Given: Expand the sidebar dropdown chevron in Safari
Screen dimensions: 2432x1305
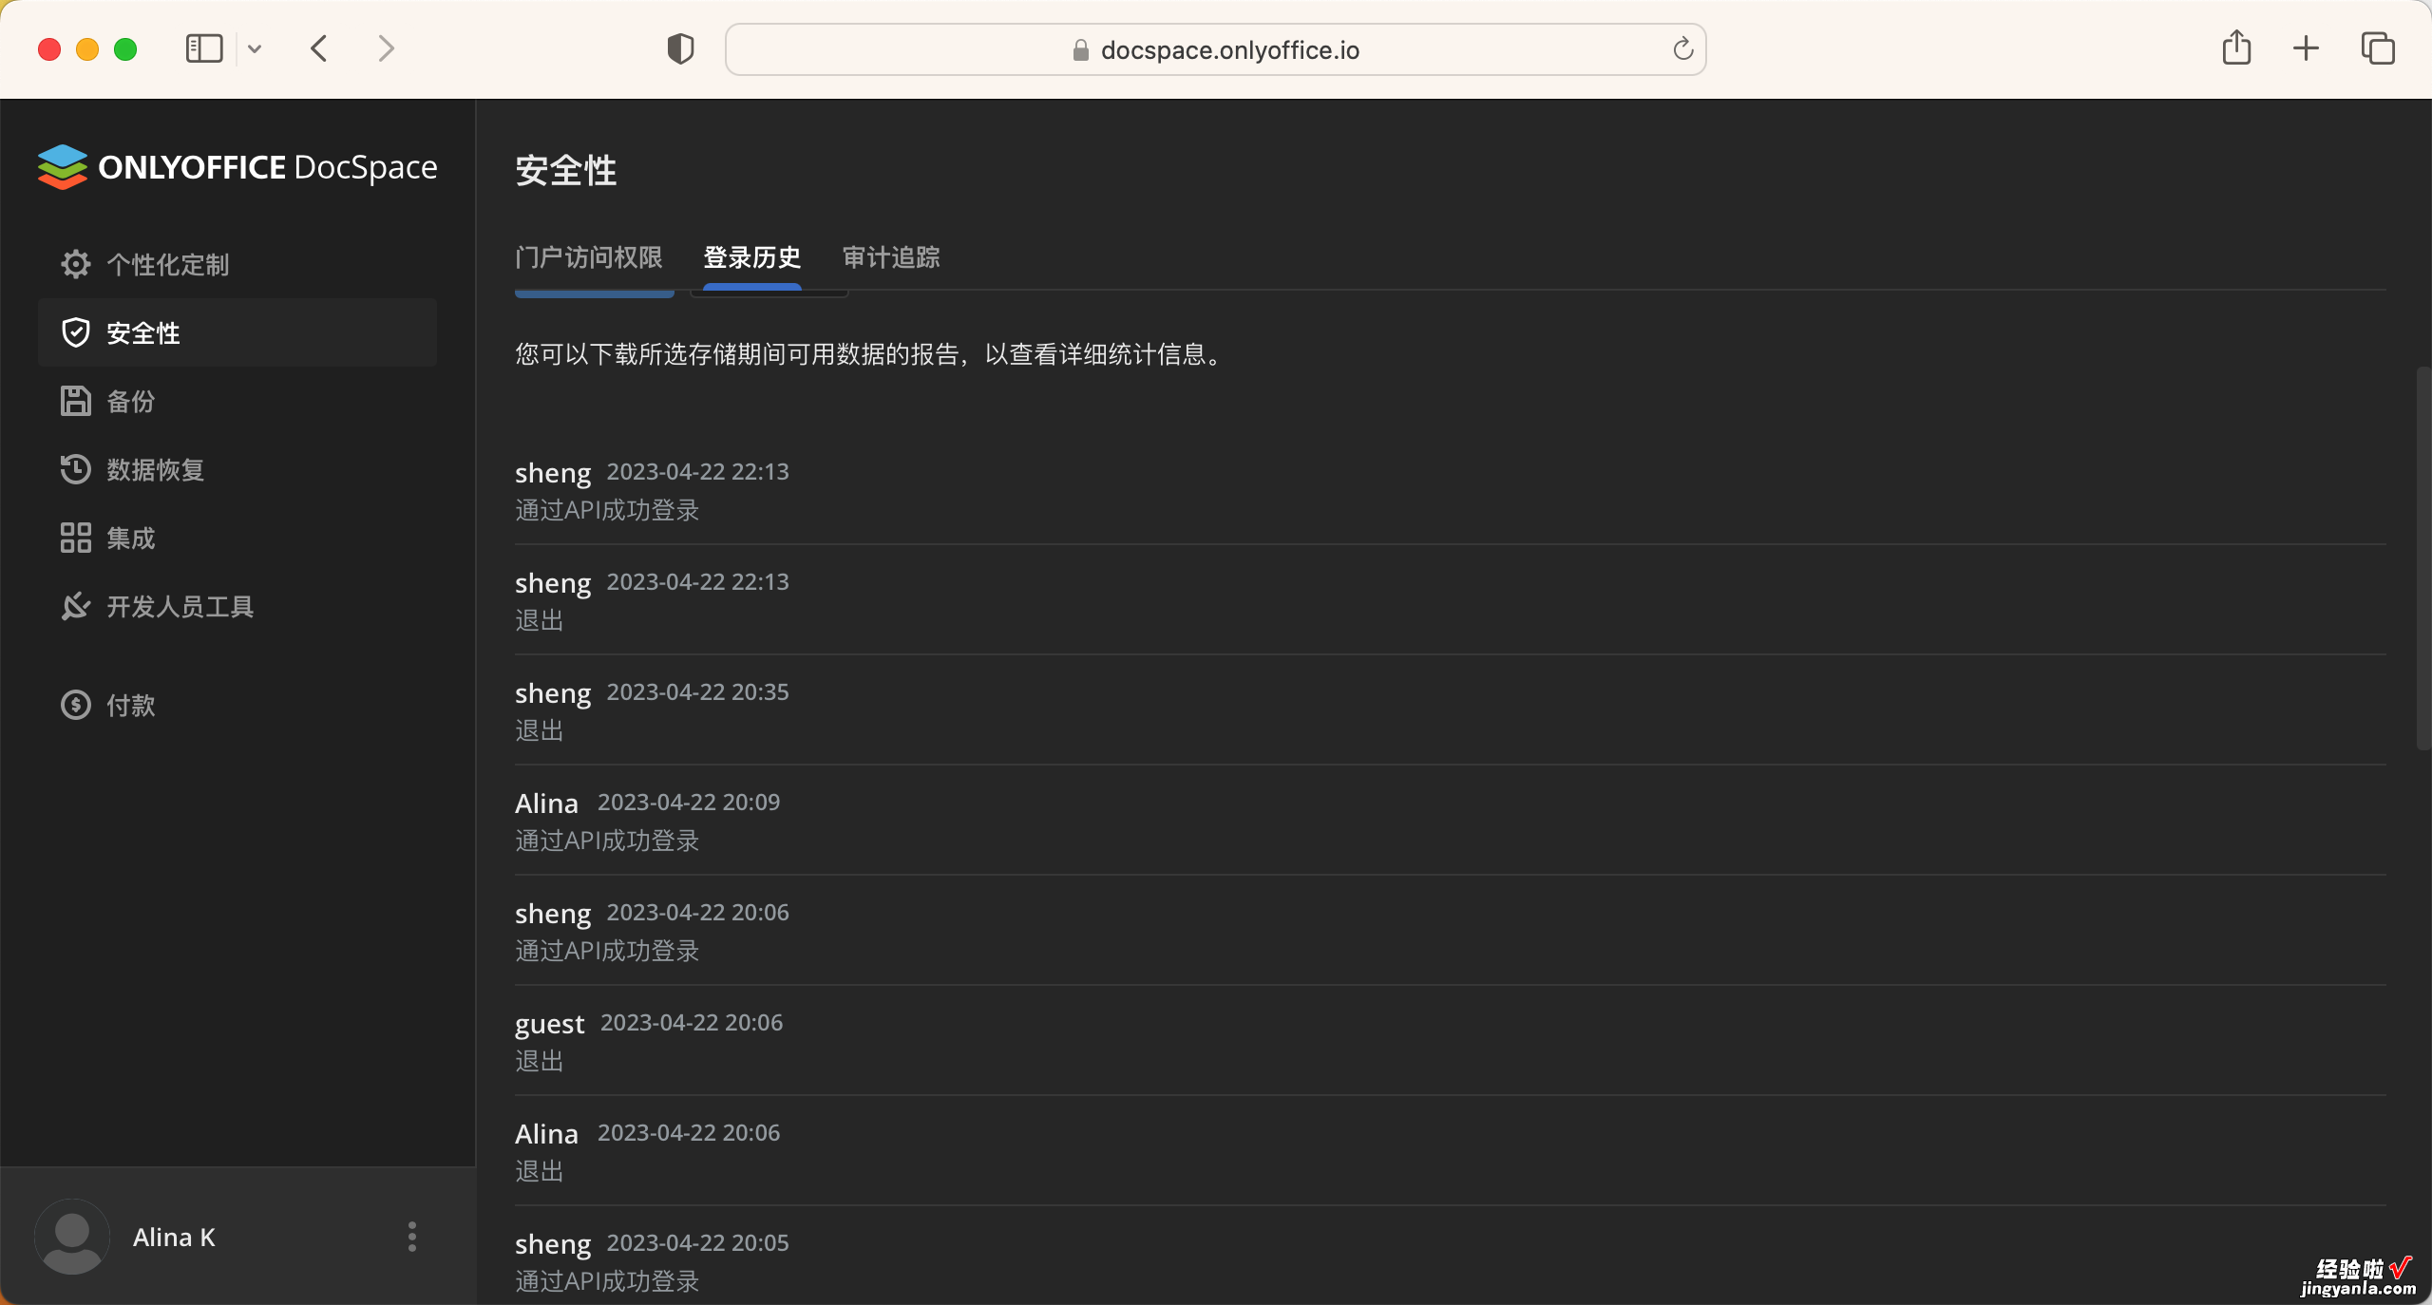Looking at the screenshot, I should coord(255,48).
